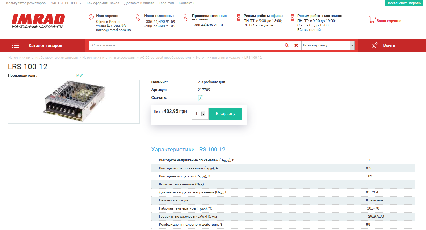Click the phone icon beside Наши телефоны

tap(138, 17)
